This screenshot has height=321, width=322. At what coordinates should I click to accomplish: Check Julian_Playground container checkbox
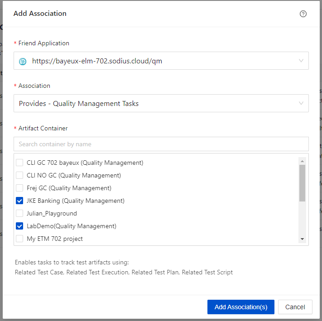point(19,213)
